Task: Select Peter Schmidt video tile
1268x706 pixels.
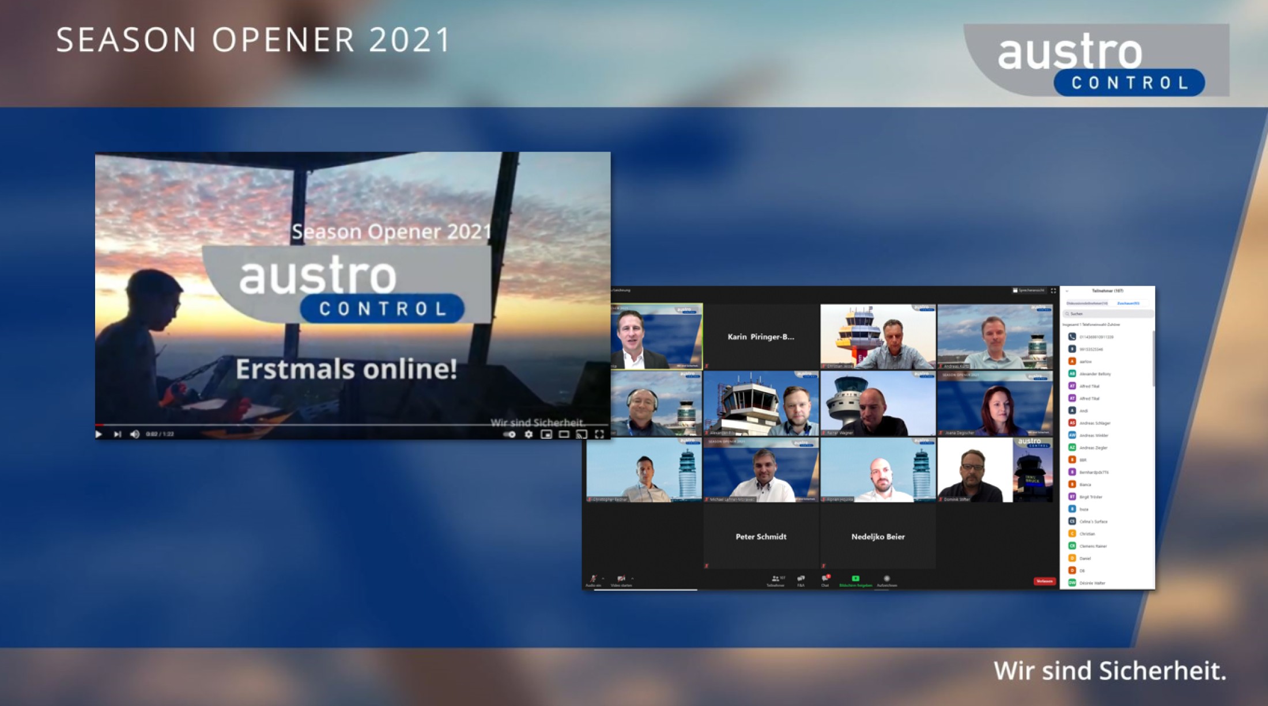Action: (x=761, y=537)
